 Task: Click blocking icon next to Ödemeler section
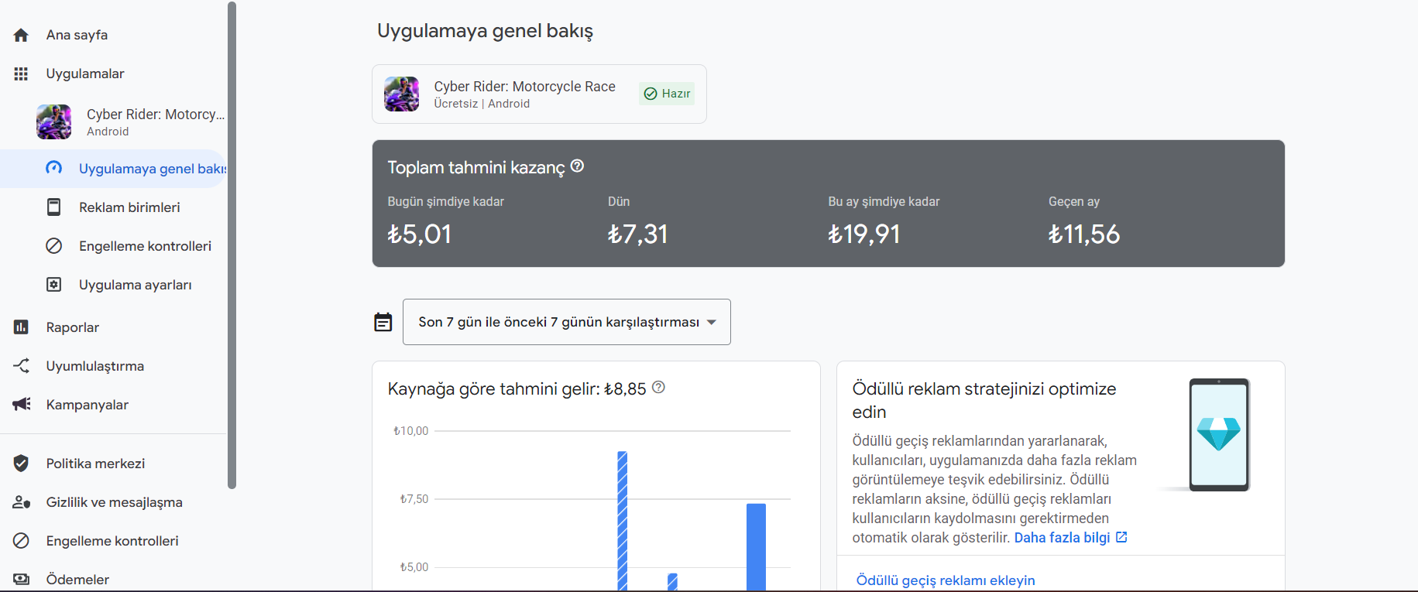click(21, 541)
